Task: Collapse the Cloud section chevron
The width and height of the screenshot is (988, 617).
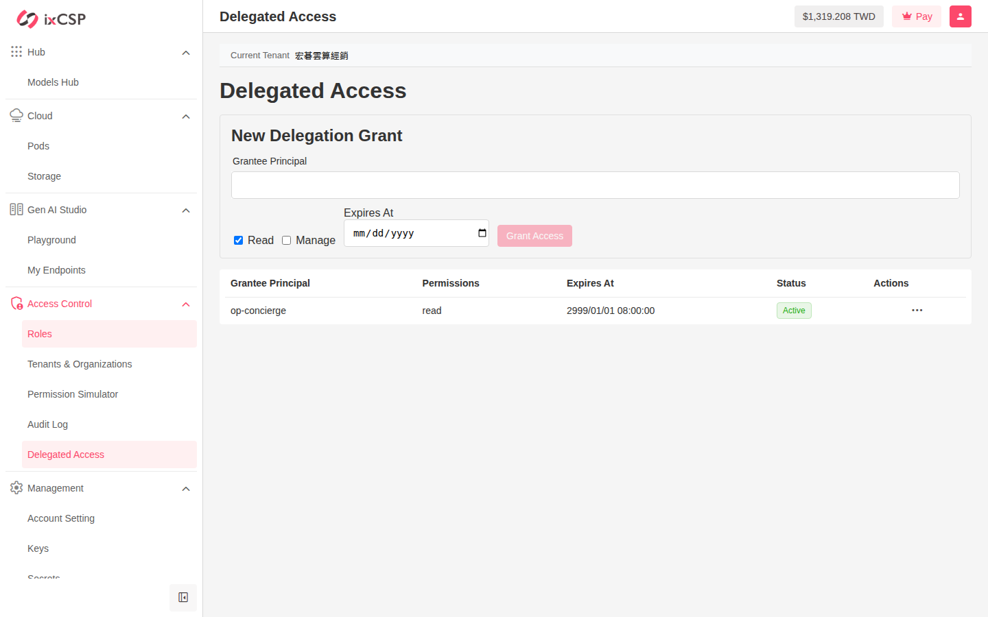Action: [x=186, y=117]
